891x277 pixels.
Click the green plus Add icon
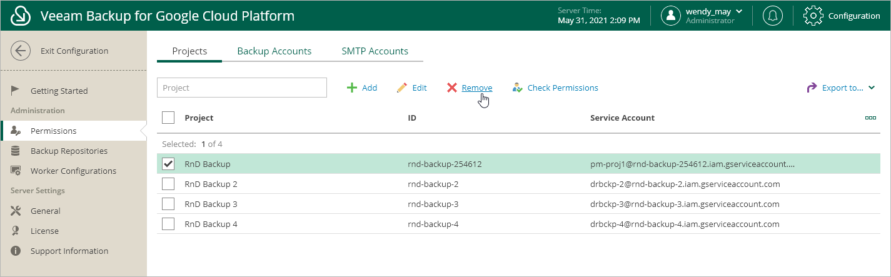tap(352, 88)
